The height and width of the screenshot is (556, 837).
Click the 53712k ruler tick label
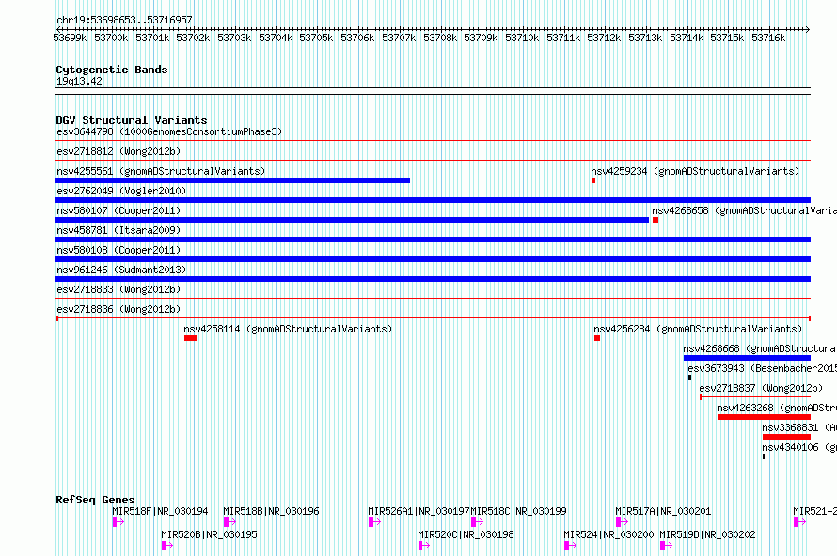[604, 38]
